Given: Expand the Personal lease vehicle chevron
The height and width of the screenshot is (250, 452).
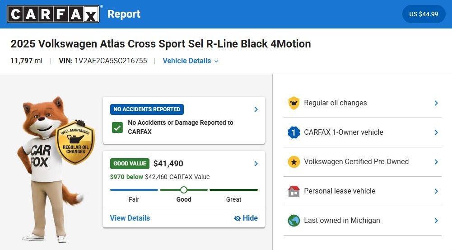Looking at the screenshot, I should coord(436,191).
